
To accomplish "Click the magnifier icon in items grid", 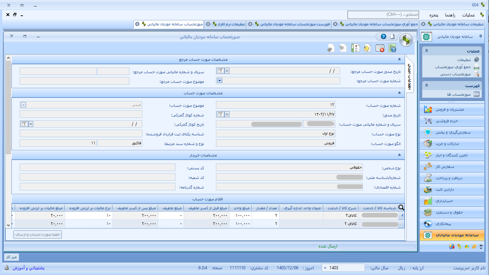I will pos(401,208).
